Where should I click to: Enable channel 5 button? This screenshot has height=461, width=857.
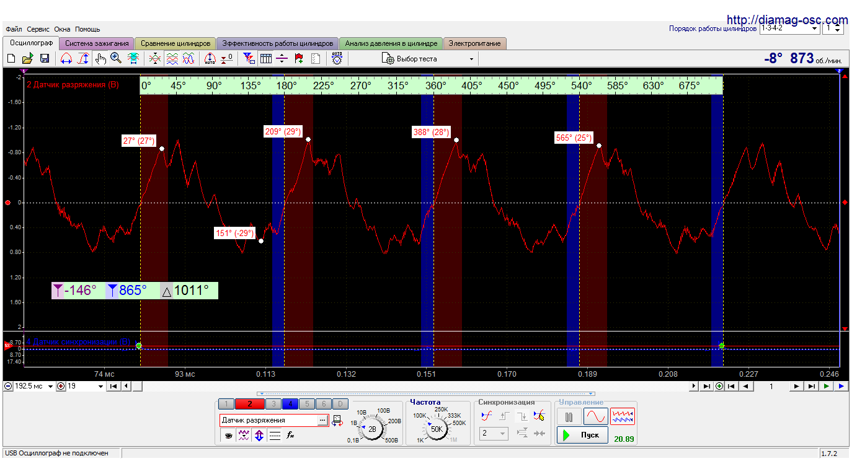pyautogui.click(x=307, y=404)
